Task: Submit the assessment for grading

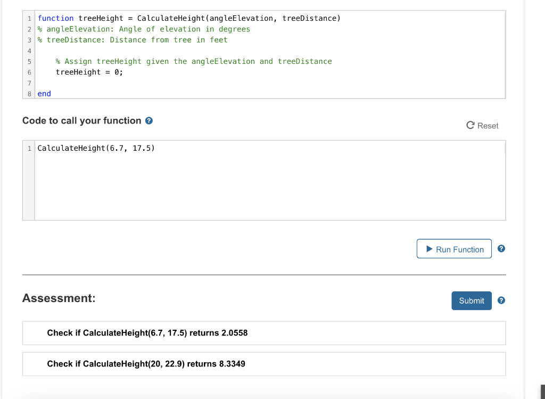Action: pyautogui.click(x=471, y=300)
